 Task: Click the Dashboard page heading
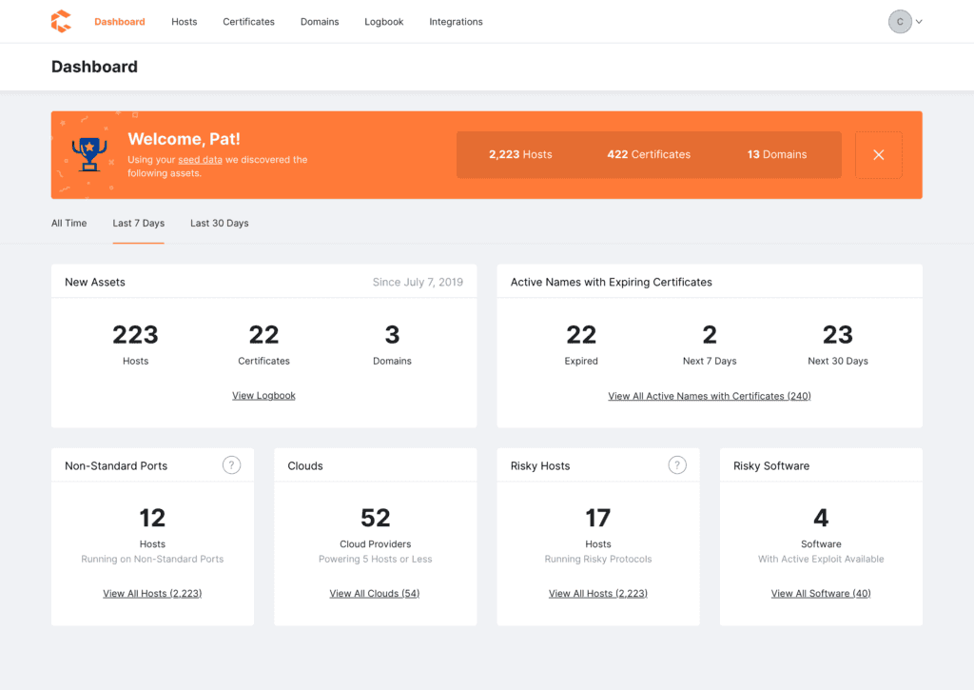(94, 67)
